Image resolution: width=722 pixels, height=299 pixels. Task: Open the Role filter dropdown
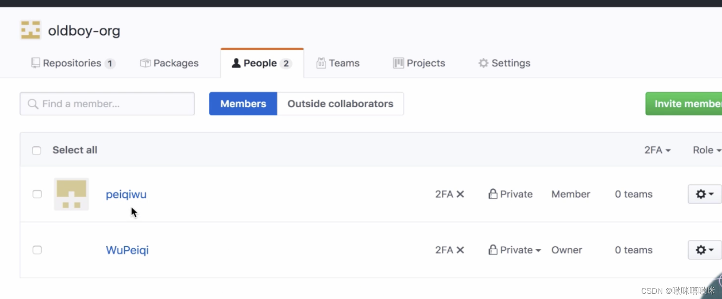tap(707, 150)
